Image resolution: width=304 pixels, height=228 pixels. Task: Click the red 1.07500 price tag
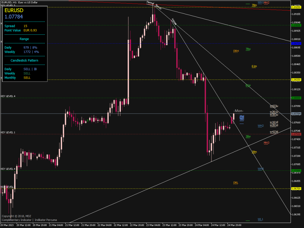point(296,134)
